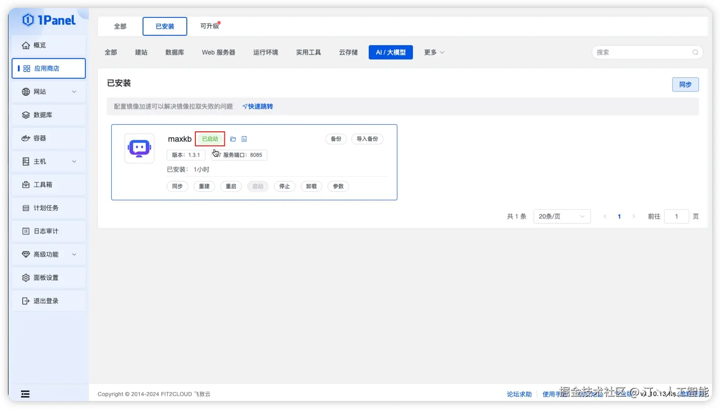Filter apps by 运行环境 category

tap(265, 52)
